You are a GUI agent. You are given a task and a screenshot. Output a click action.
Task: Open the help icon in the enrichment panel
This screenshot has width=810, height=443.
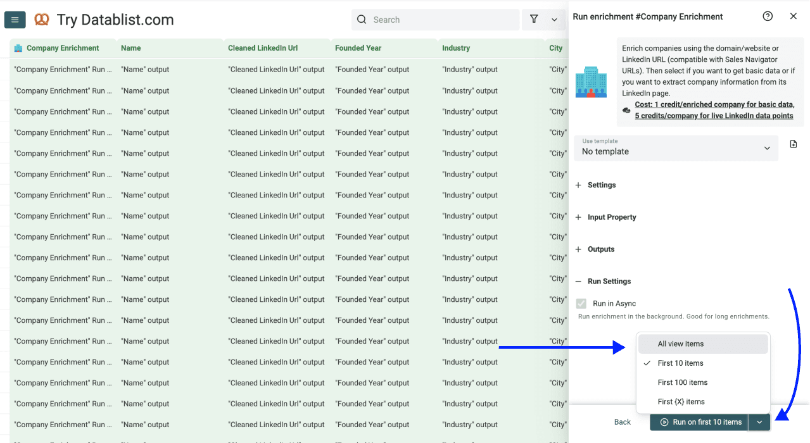coord(768,16)
